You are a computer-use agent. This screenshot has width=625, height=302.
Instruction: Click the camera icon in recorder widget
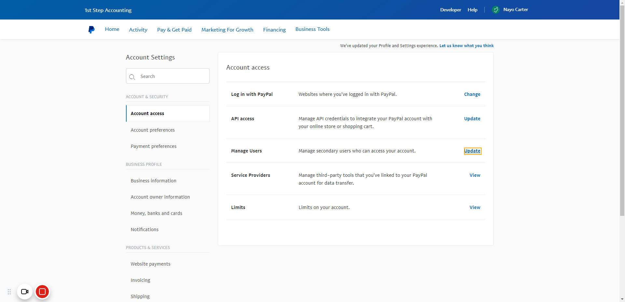(x=25, y=292)
